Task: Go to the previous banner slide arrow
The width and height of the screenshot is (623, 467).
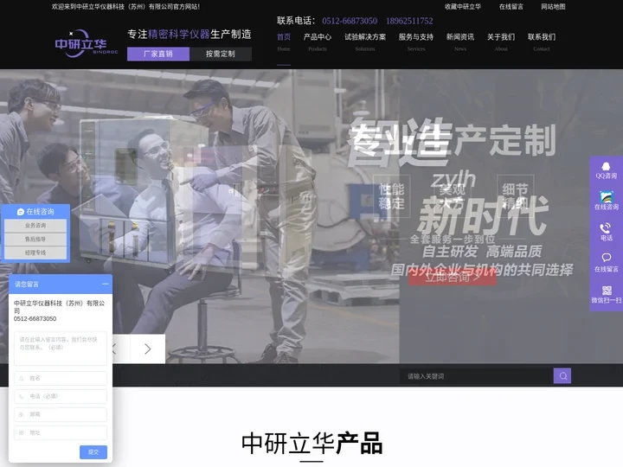Action: tap(115, 349)
